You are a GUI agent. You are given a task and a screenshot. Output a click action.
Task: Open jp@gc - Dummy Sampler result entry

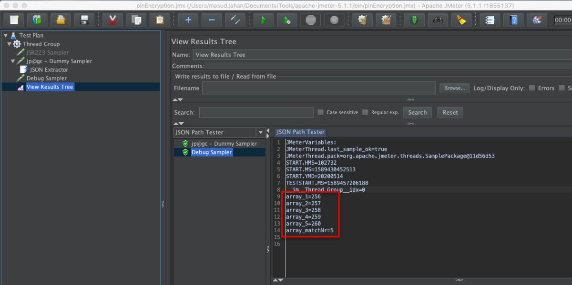[224, 144]
